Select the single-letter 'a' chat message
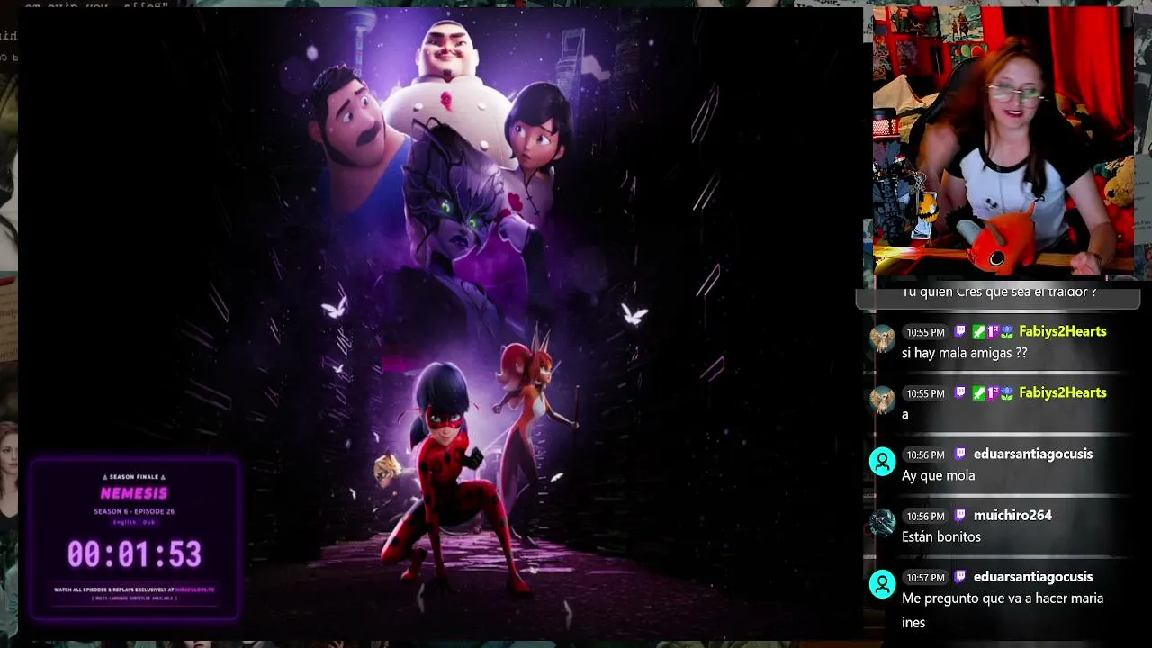 pos(905,415)
